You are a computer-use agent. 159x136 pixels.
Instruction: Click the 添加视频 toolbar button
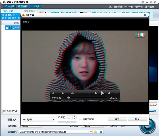coord(10,6)
